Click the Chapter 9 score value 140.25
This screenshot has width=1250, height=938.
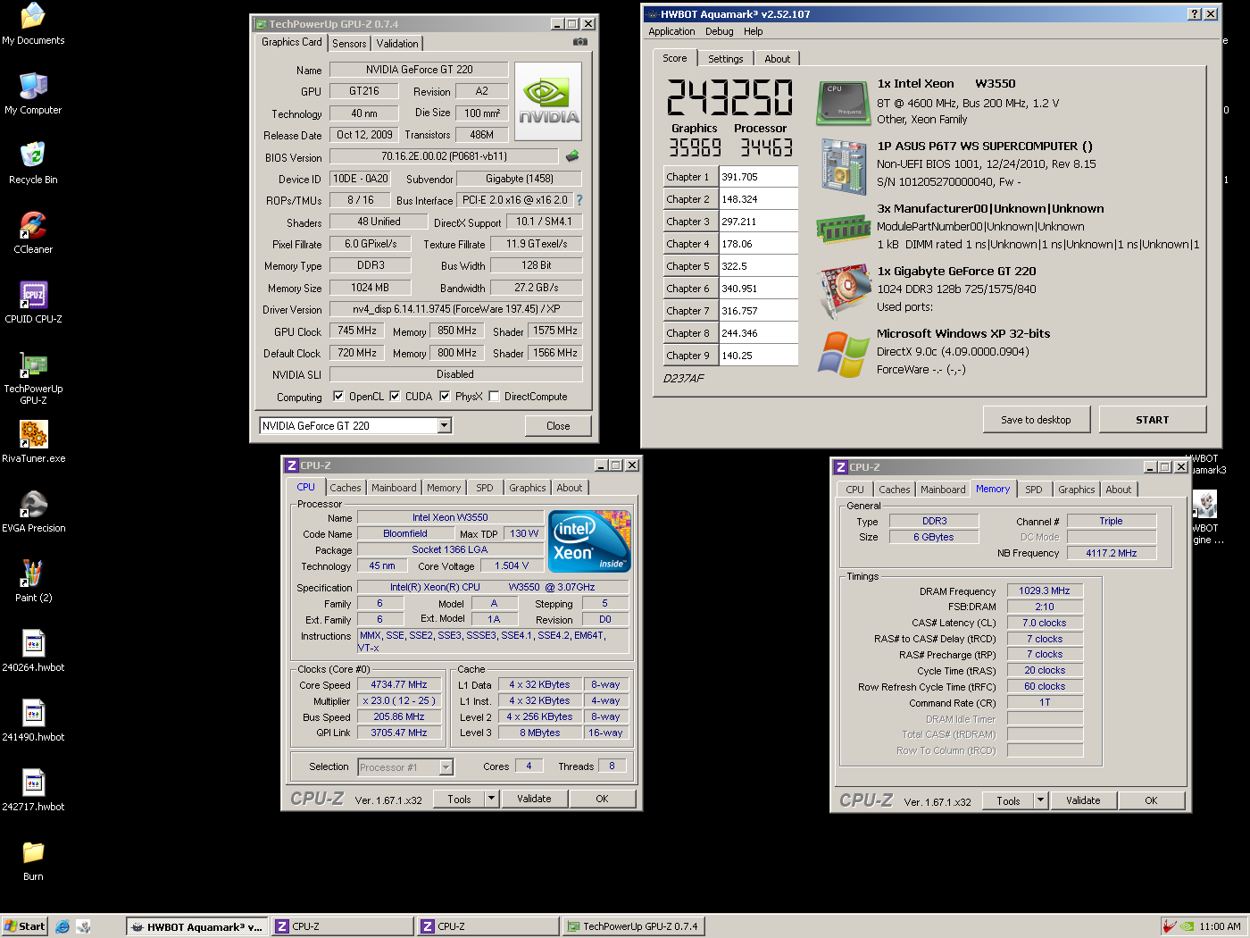click(x=758, y=356)
